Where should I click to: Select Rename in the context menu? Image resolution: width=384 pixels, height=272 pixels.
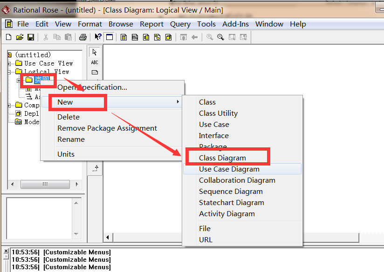tap(71, 139)
